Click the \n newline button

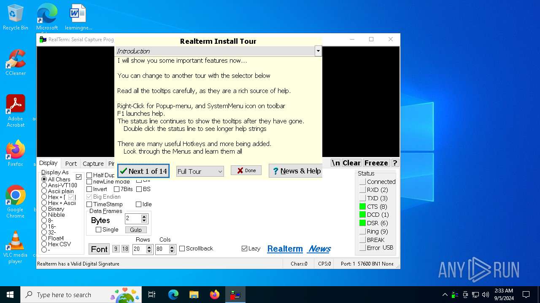point(336,163)
